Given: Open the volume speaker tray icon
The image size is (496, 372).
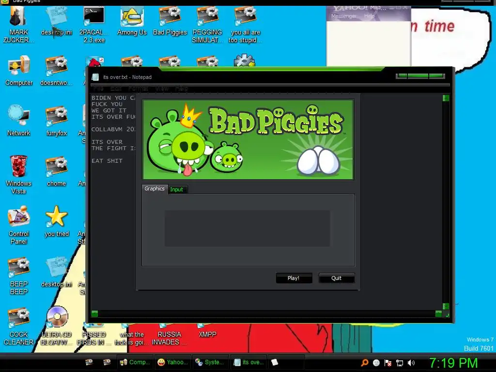Looking at the screenshot, I should tap(411, 363).
